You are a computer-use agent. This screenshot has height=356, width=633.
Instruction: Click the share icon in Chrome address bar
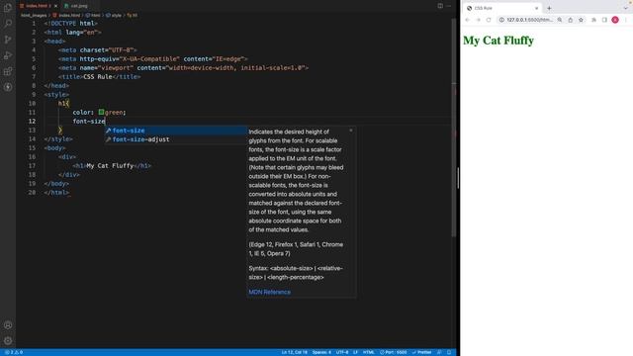[570, 20]
